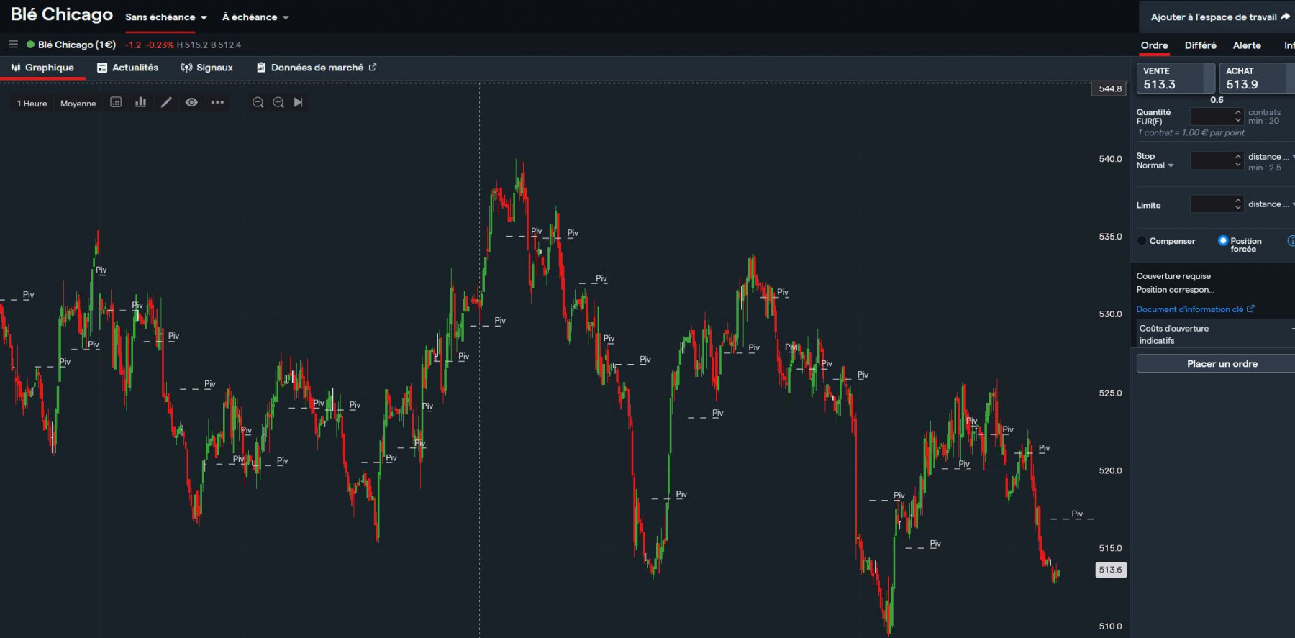Open the chart indicators bar icon
This screenshot has width=1295, height=638.
[141, 102]
